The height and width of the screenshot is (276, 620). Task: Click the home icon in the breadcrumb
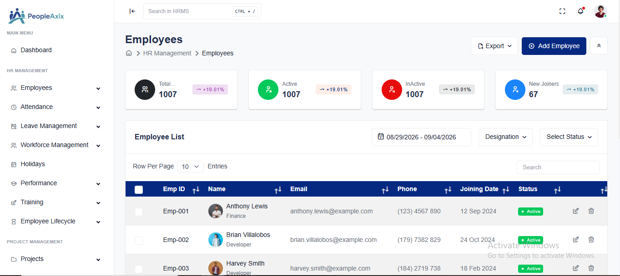pyautogui.click(x=129, y=53)
